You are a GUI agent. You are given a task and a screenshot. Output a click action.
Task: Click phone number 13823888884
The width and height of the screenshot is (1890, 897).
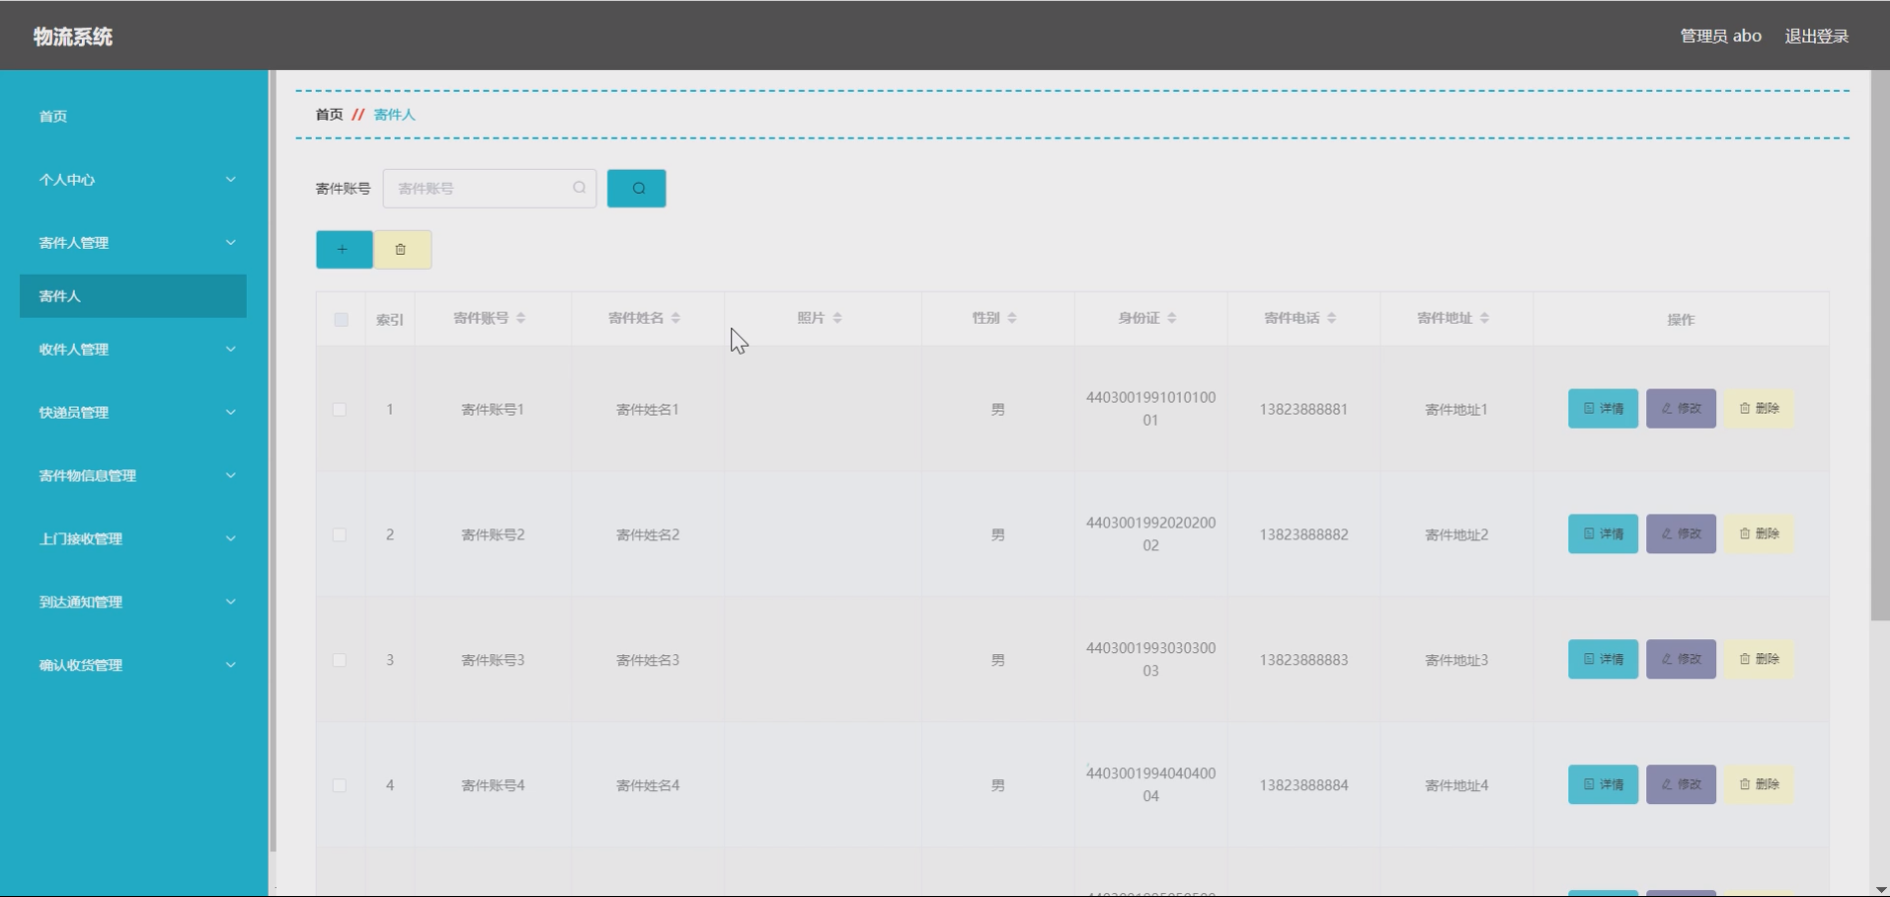[x=1303, y=785]
